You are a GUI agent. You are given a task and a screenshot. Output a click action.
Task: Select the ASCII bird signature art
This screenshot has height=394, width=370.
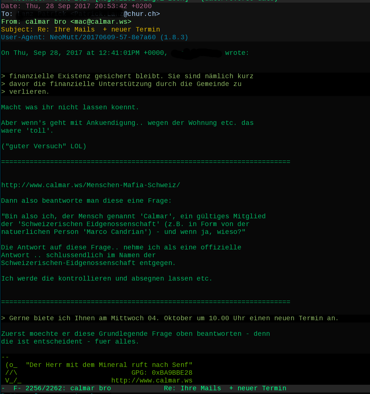tap(13, 373)
